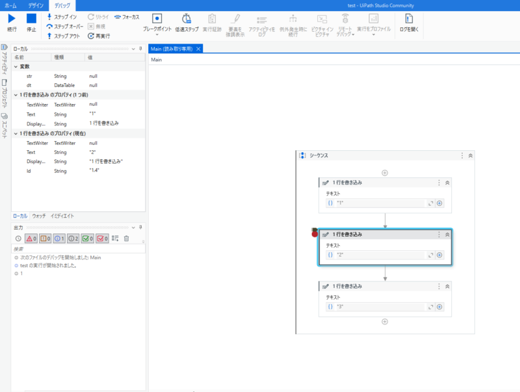Toggle Continue on Exception option

tap(293, 25)
